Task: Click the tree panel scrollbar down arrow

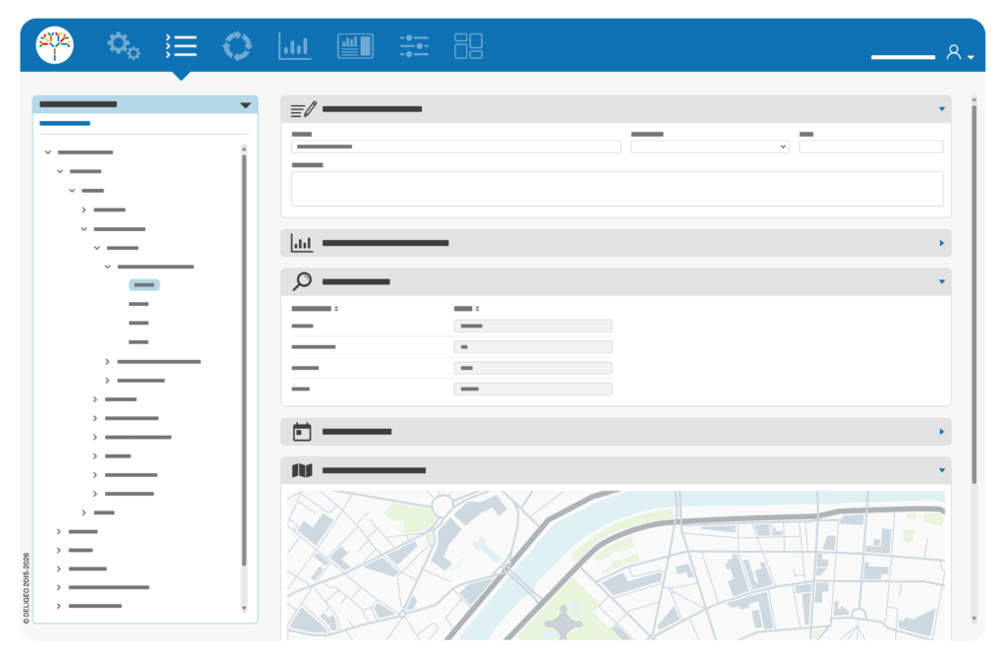Action: point(244,608)
